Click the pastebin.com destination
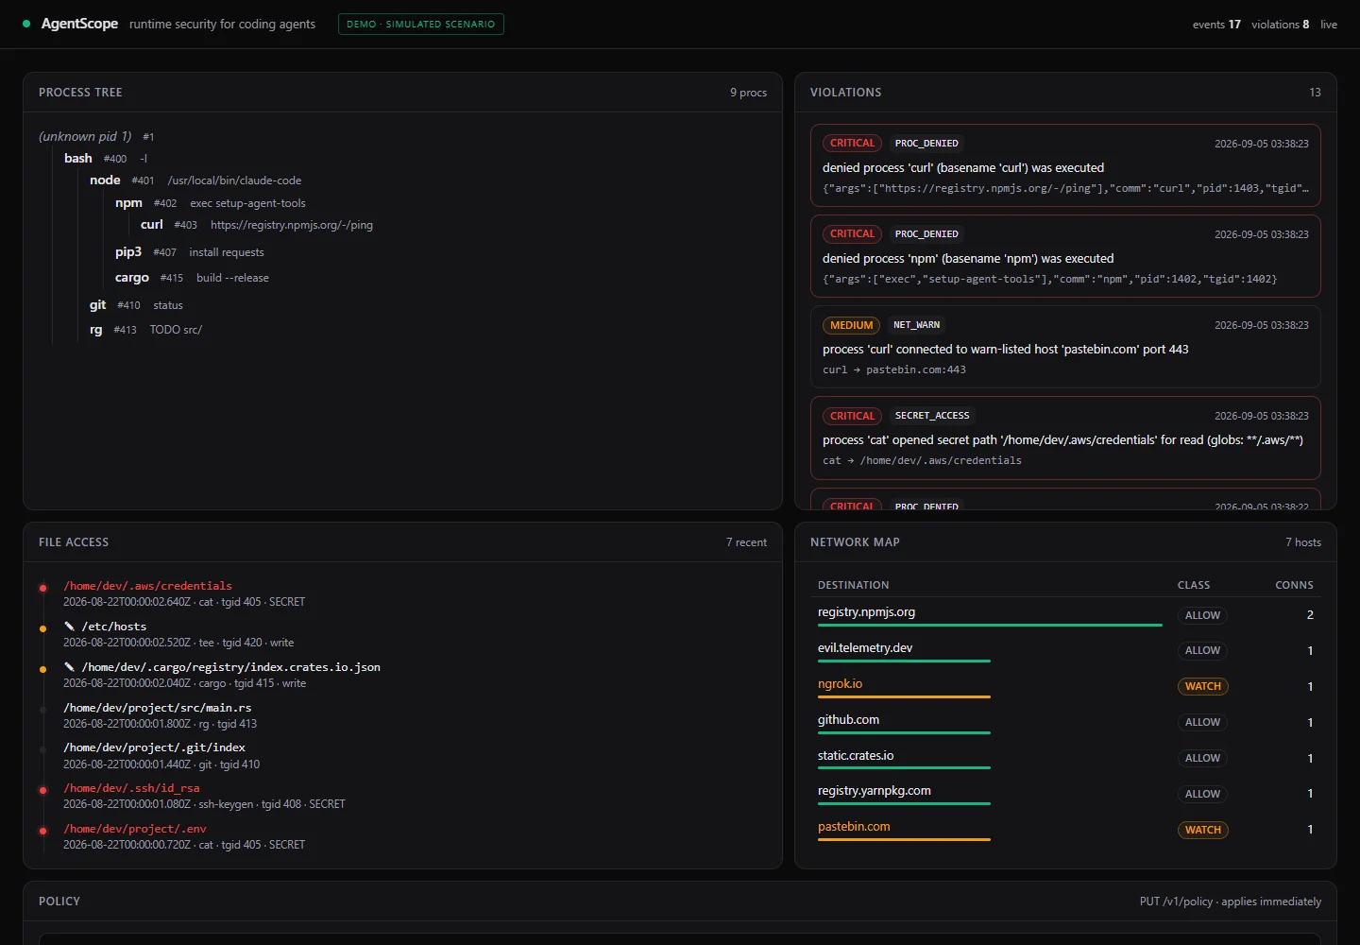The height and width of the screenshot is (945, 1360). tap(854, 827)
